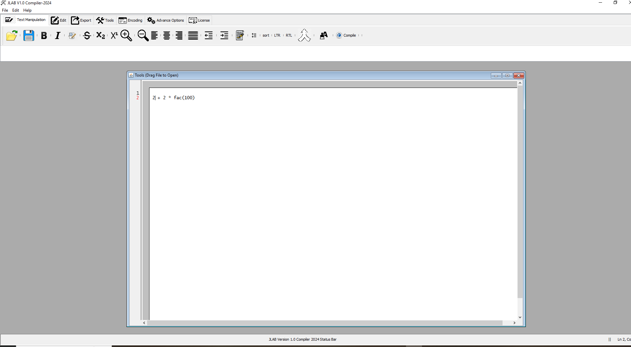
Task: Increase indent of the text
Action: point(224,36)
